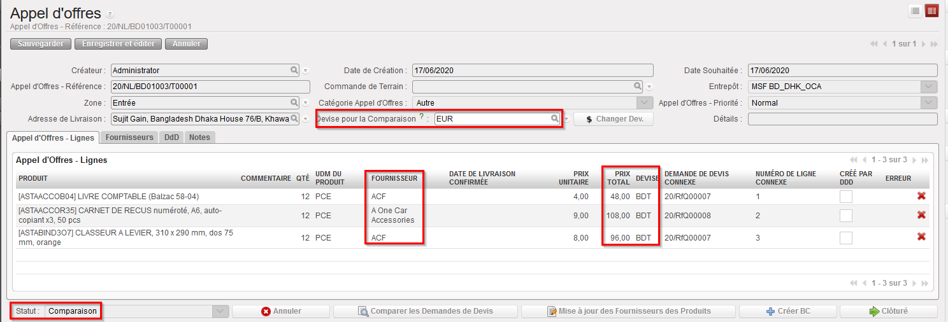Click the Date Souhaitée input field
The image size is (948, 322).
coord(842,70)
